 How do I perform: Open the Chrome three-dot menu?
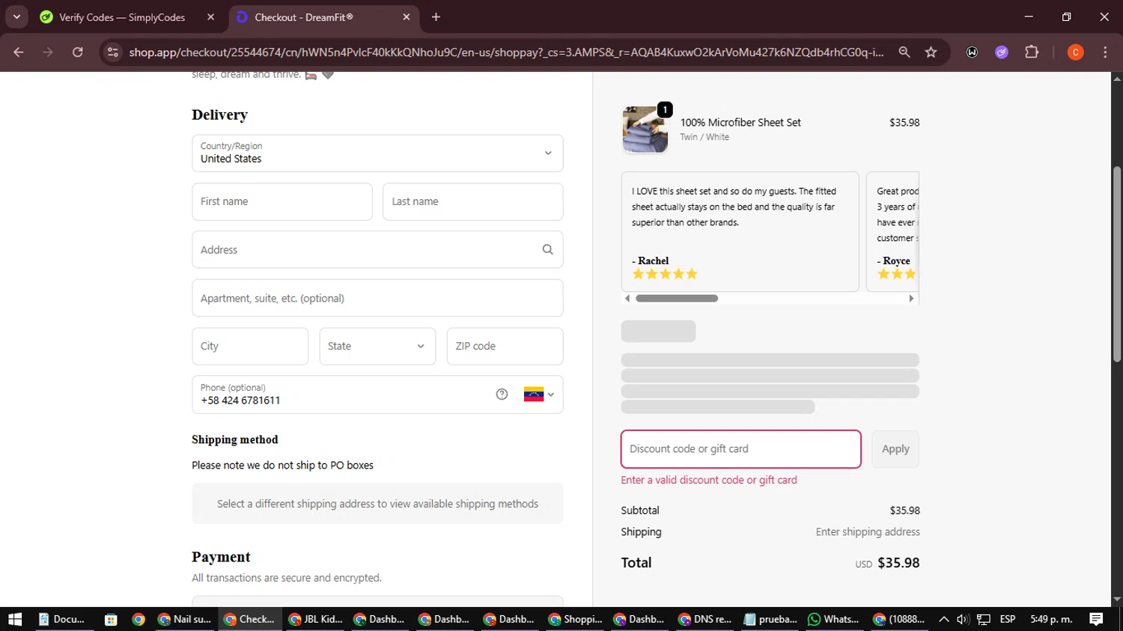[1105, 52]
